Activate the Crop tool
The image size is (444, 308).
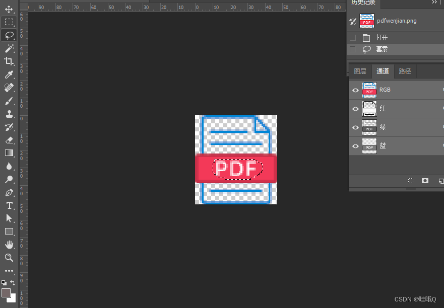pyautogui.click(x=9, y=61)
